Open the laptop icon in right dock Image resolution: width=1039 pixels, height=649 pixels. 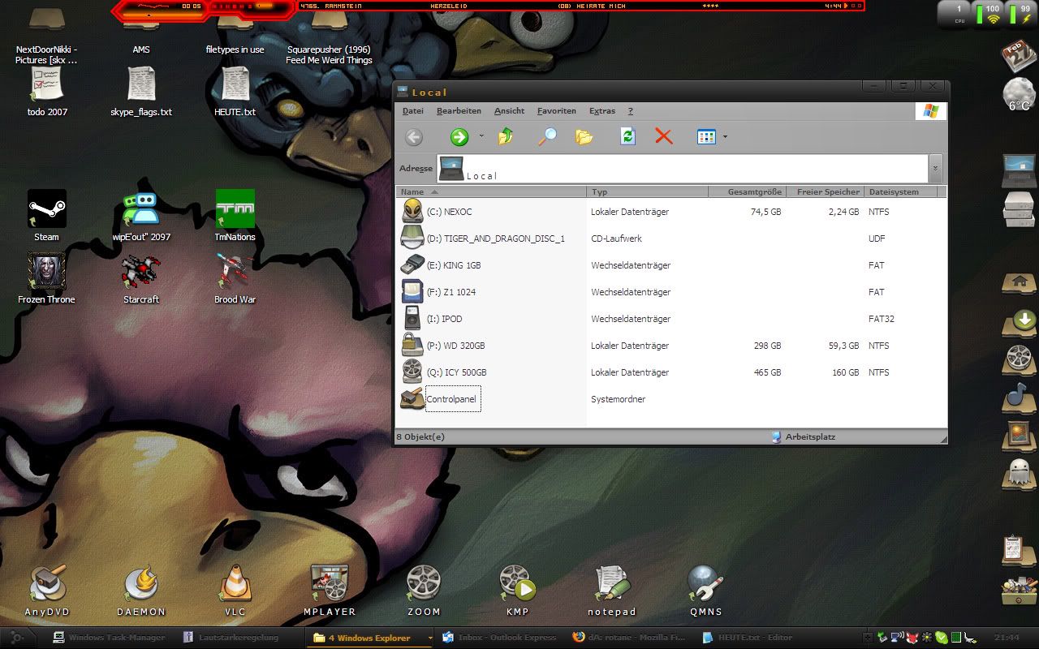(1019, 171)
